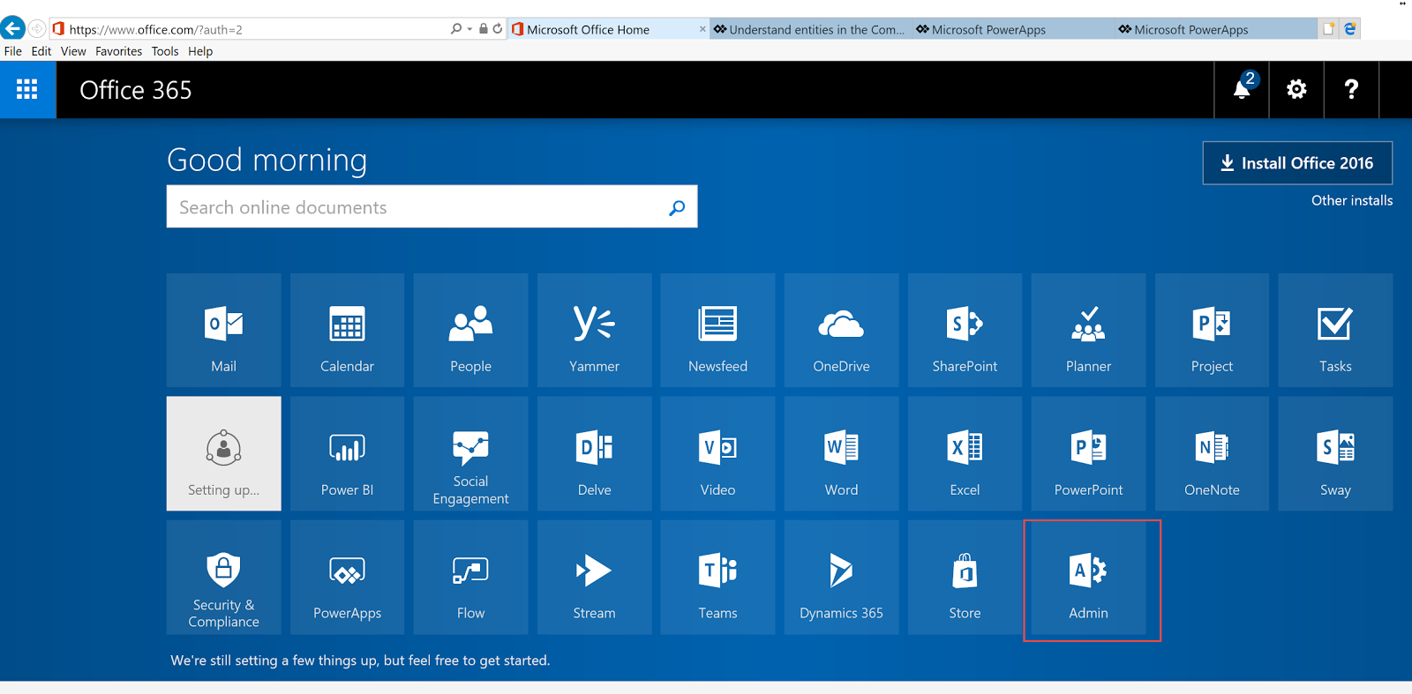Launch the Video app
The image size is (1412, 694).
click(x=717, y=453)
